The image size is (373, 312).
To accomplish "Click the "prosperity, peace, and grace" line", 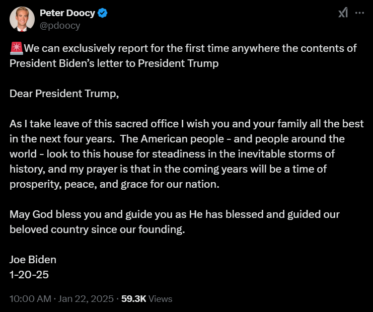I will 114,184.
